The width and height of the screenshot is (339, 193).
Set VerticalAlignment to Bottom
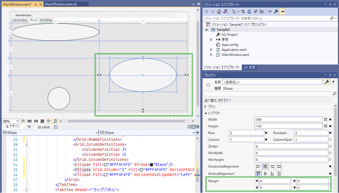[272, 174]
